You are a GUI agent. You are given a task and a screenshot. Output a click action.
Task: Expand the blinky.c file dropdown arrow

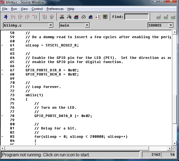(51, 25)
